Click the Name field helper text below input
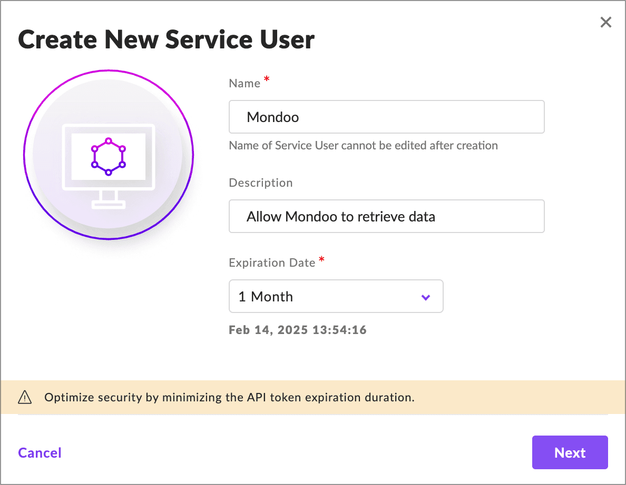Screen dimensions: 626x485 (x=363, y=146)
